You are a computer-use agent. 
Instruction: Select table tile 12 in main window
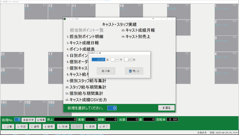pyautogui.click(x=60, y=11)
